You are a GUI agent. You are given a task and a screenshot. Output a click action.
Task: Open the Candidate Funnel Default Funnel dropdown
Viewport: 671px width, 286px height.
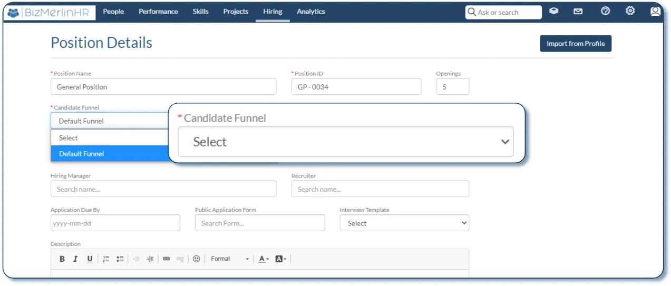tap(109, 121)
